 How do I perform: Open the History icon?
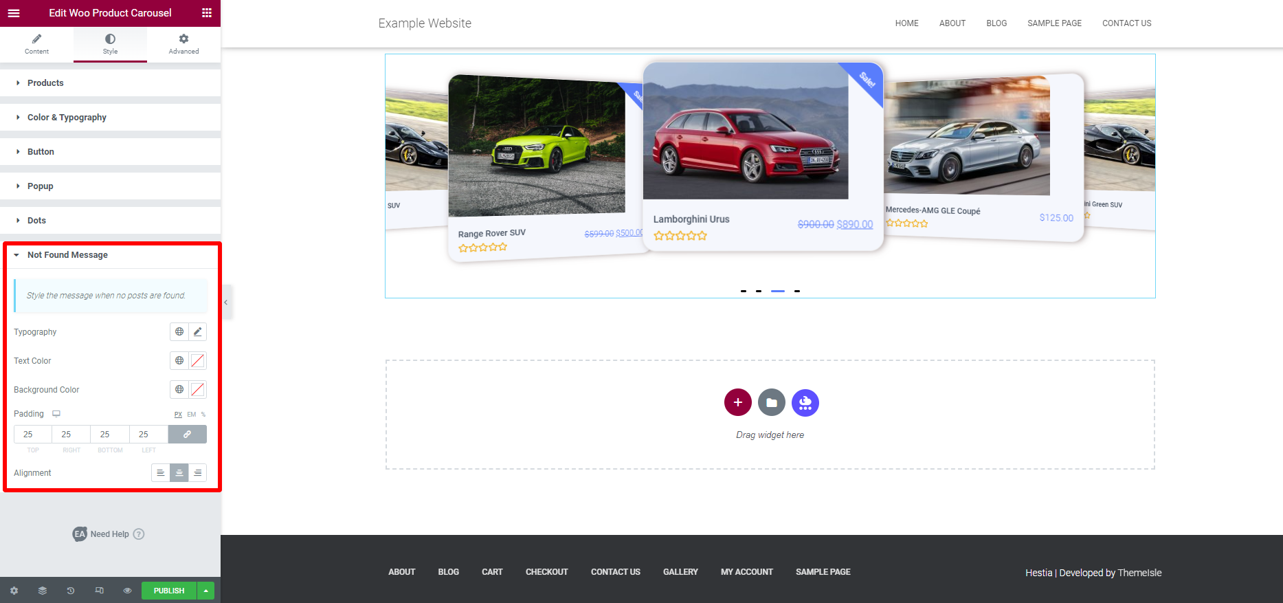coord(71,591)
